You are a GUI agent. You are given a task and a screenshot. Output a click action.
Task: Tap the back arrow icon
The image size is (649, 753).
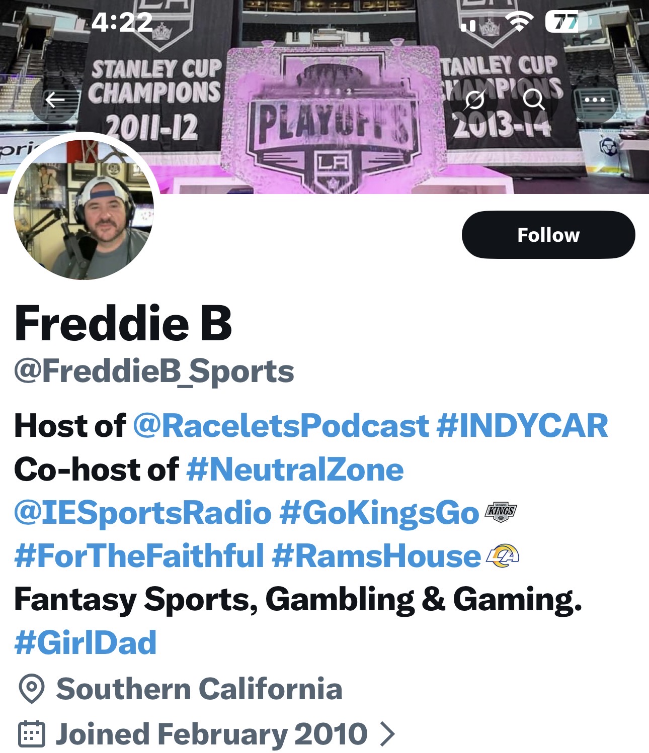(x=55, y=100)
